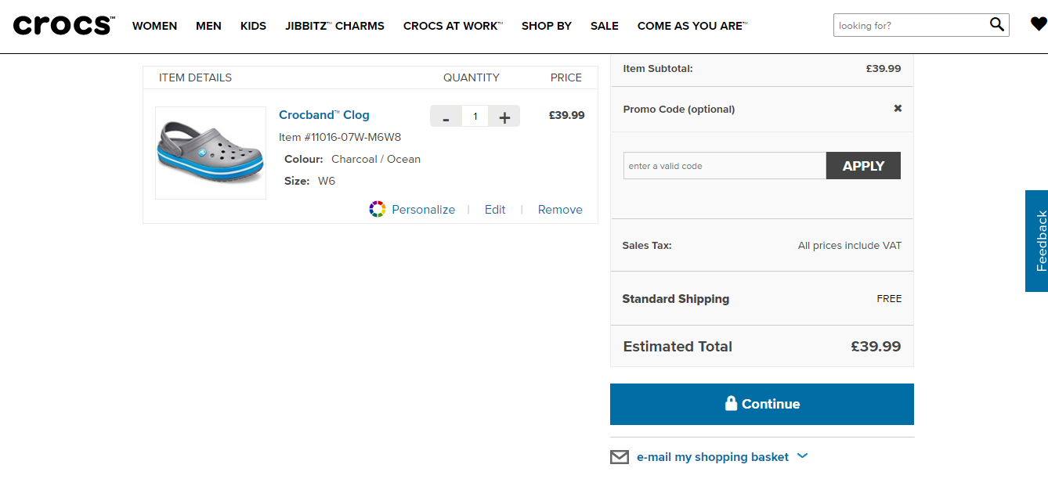Focus the promo code input field

point(725,166)
